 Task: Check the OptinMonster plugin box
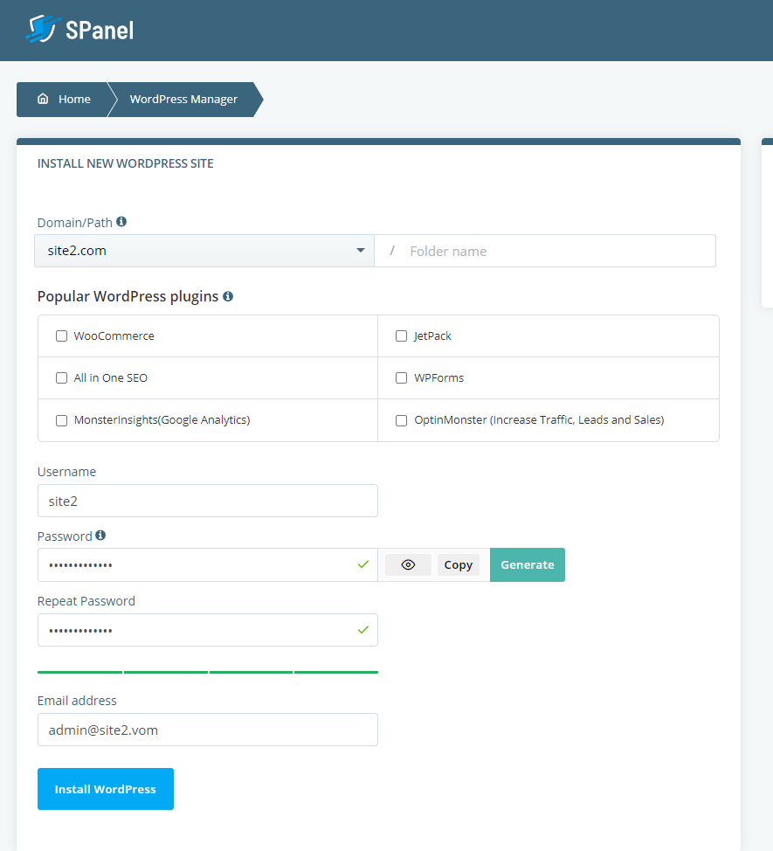click(401, 420)
